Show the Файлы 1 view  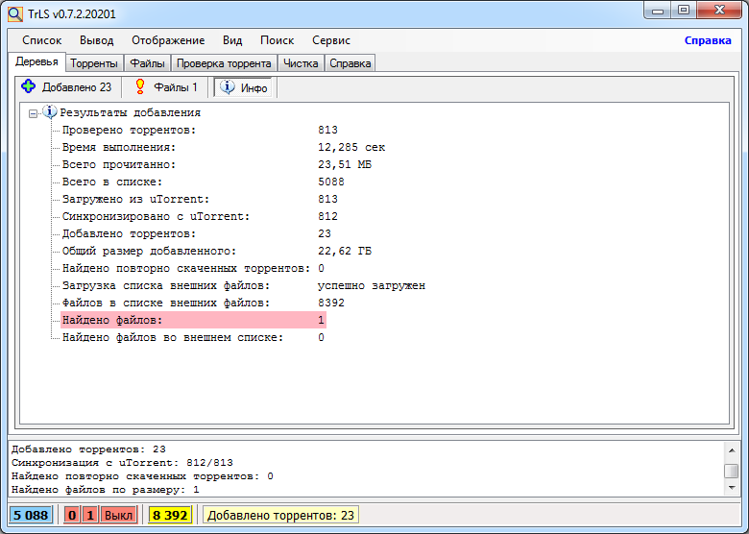(x=166, y=87)
